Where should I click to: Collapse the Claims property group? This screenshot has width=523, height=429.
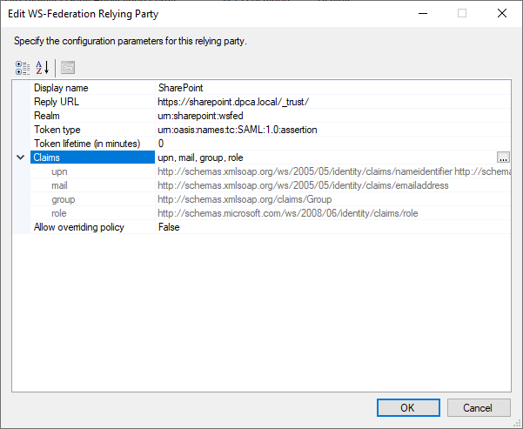[21, 158]
